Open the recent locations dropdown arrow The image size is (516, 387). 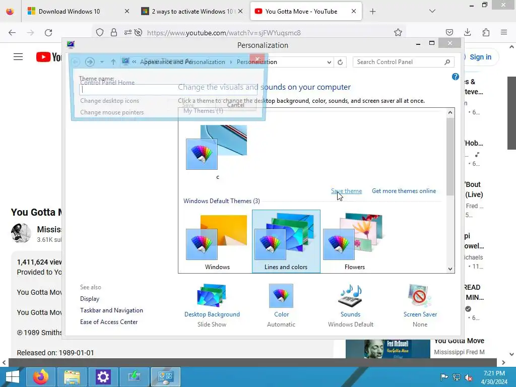pyautogui.click(x=102, y=62)
